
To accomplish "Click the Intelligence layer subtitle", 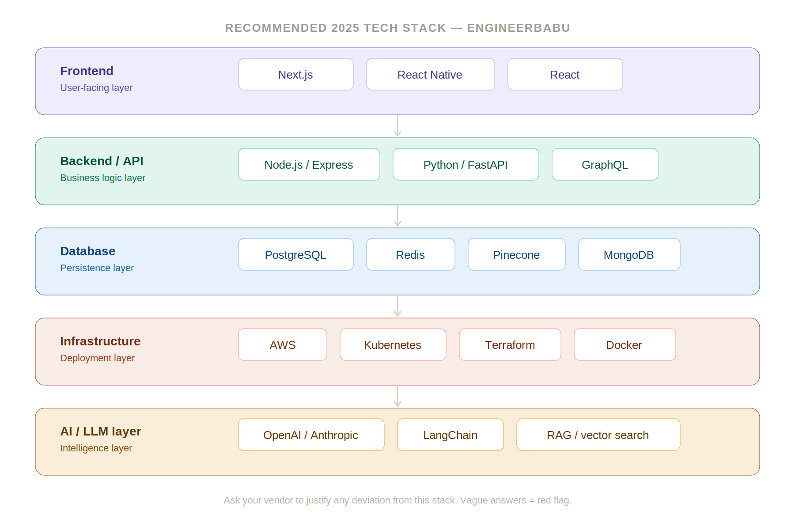I will (96, 448).
